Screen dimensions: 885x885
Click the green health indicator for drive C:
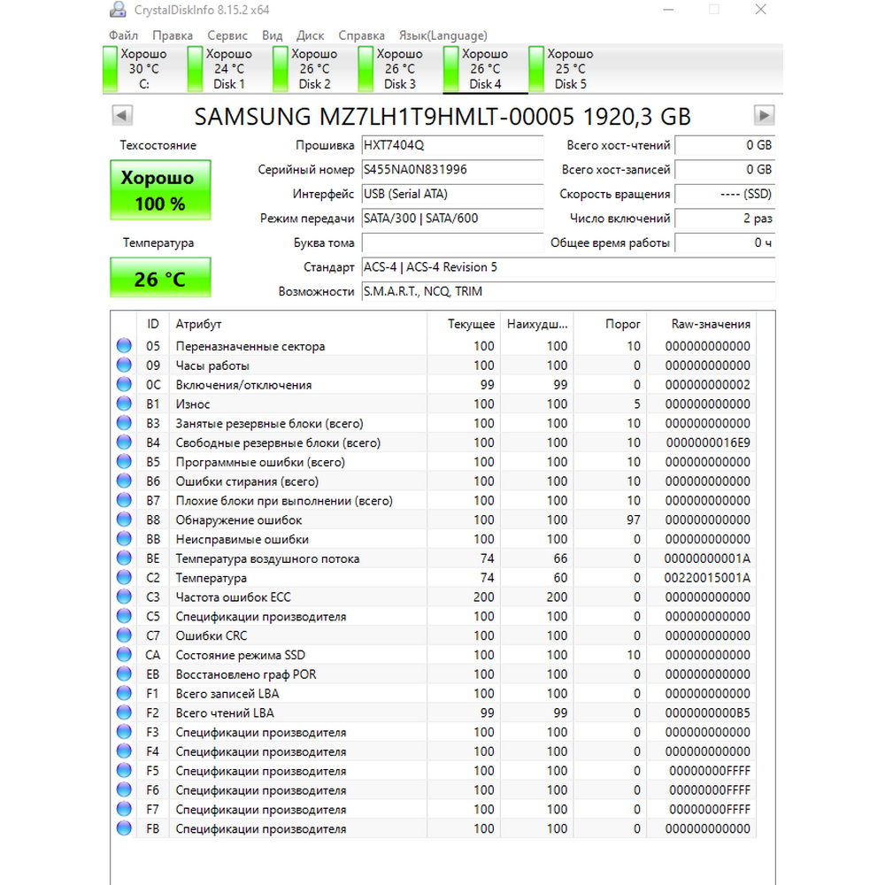[x=110, y=69]
